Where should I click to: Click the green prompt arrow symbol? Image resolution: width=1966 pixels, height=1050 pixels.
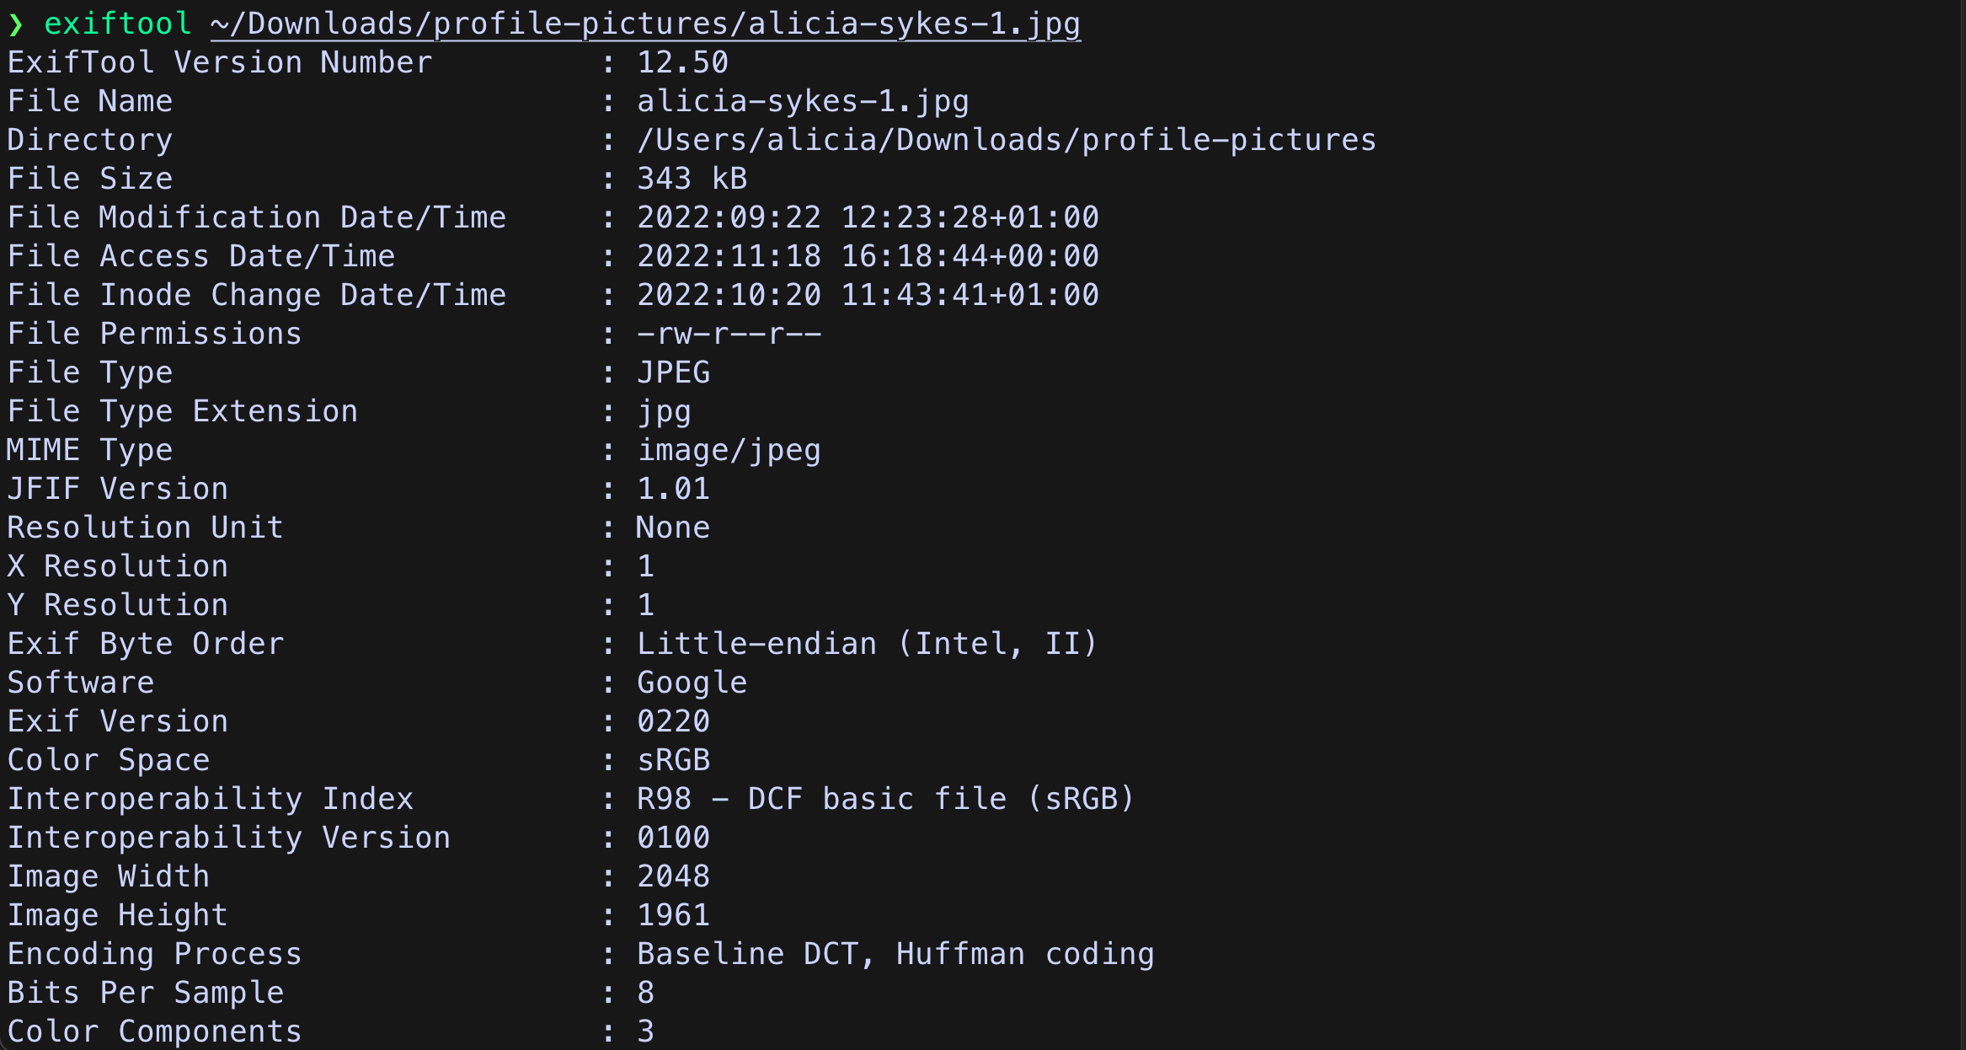point(15,24)
